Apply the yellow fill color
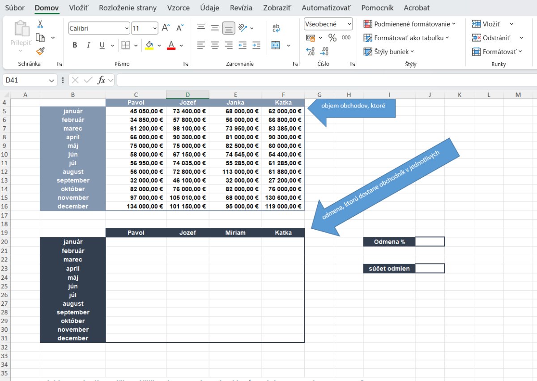This screenshot has height=381, width=537. point(149,45)
